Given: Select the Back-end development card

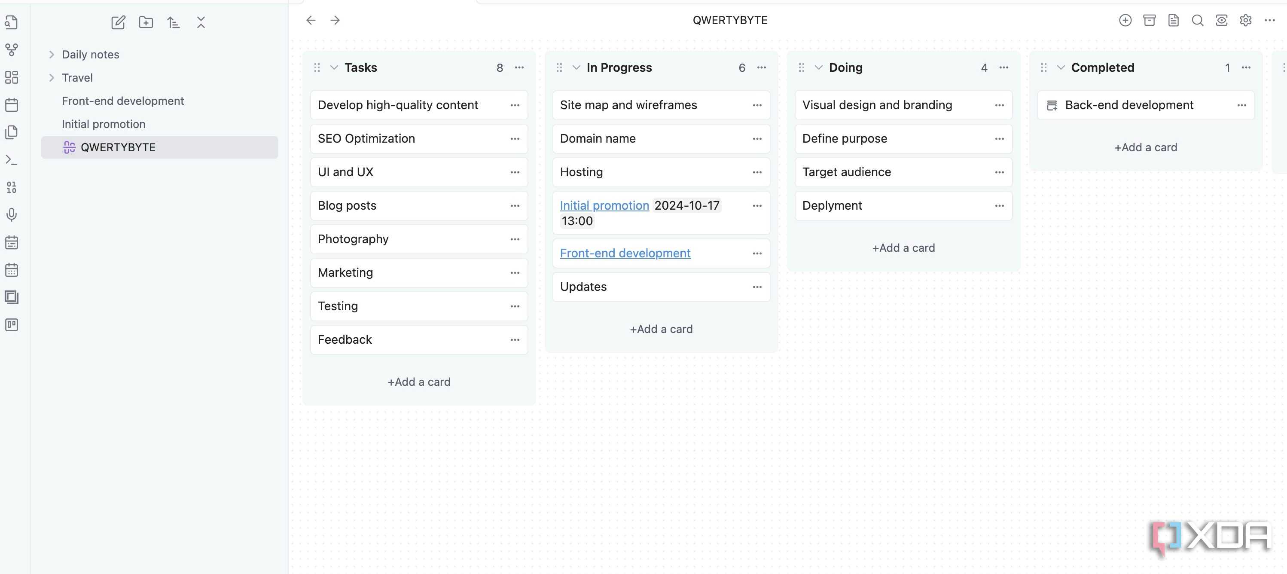Looking at the screenshot, I should [1146, 105].
